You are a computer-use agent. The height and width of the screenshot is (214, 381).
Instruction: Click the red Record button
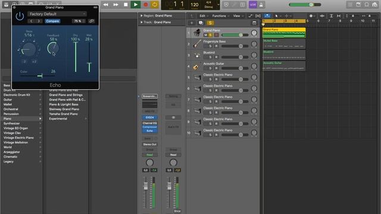pos(145,5)
